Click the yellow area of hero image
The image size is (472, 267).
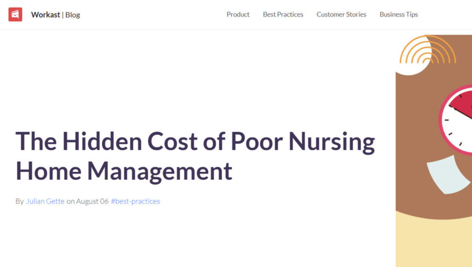click(x=433, y=244)
